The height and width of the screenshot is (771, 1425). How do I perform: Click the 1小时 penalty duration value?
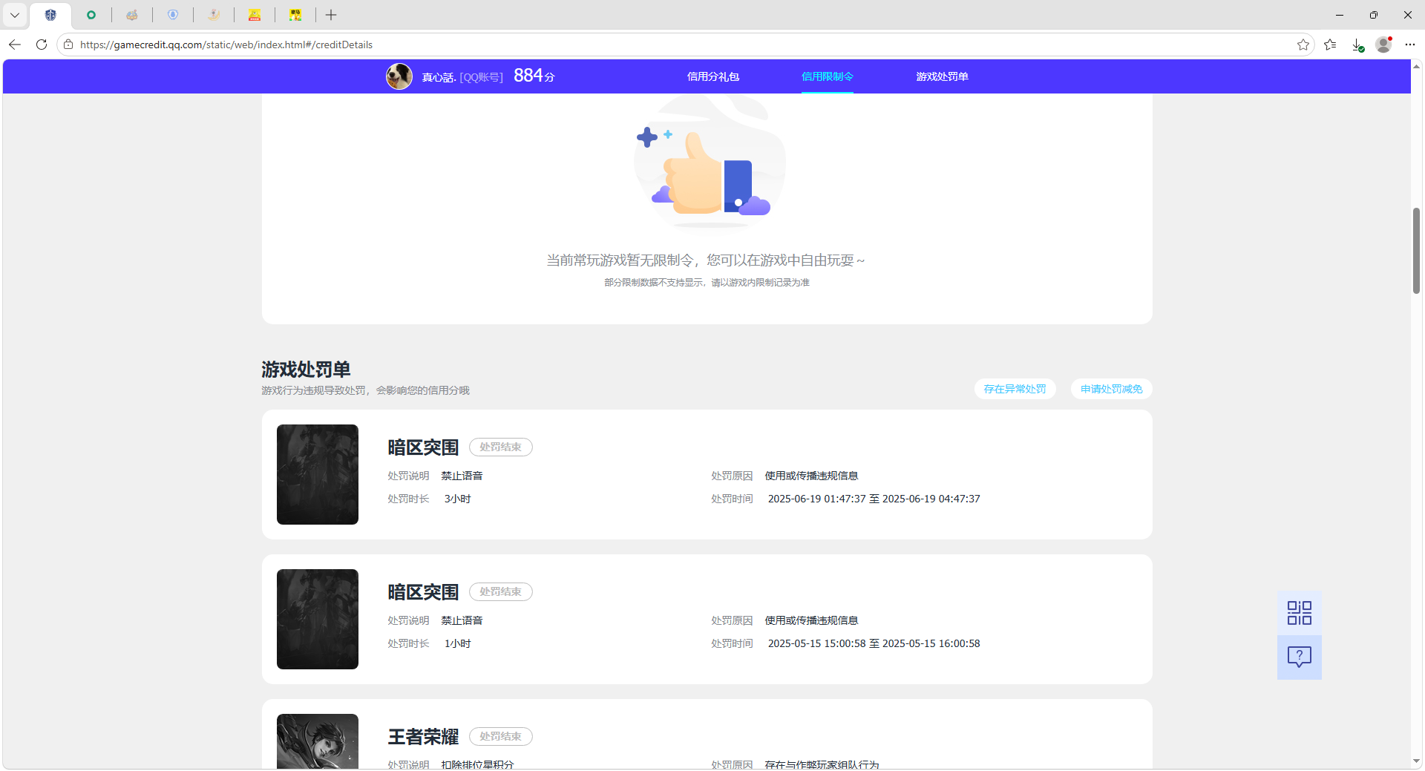tap(457, 643)
